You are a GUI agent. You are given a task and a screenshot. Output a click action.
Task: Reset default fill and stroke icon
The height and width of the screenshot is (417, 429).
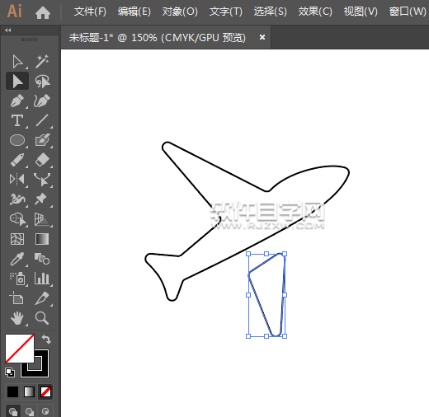(10, 372)
